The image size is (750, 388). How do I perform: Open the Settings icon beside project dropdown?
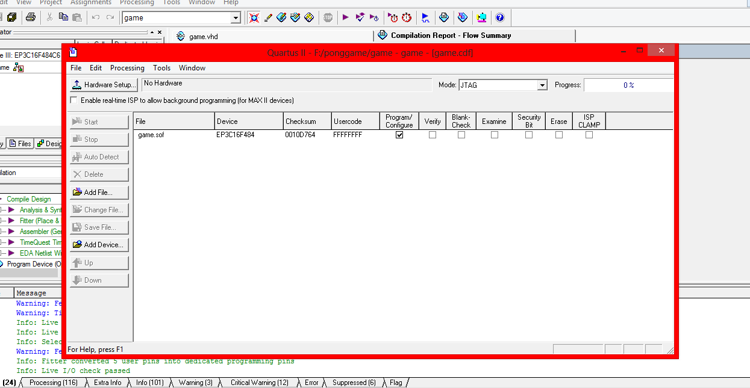coord(254,17)
